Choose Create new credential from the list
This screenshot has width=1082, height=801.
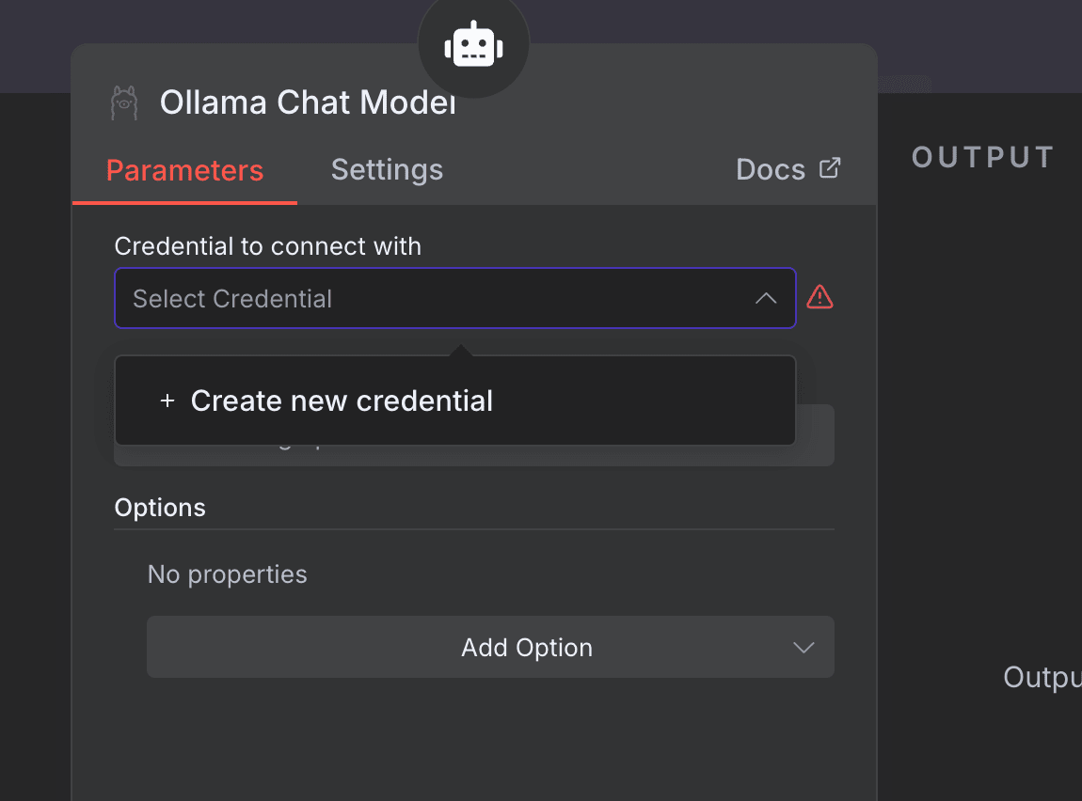pos(342,401)
